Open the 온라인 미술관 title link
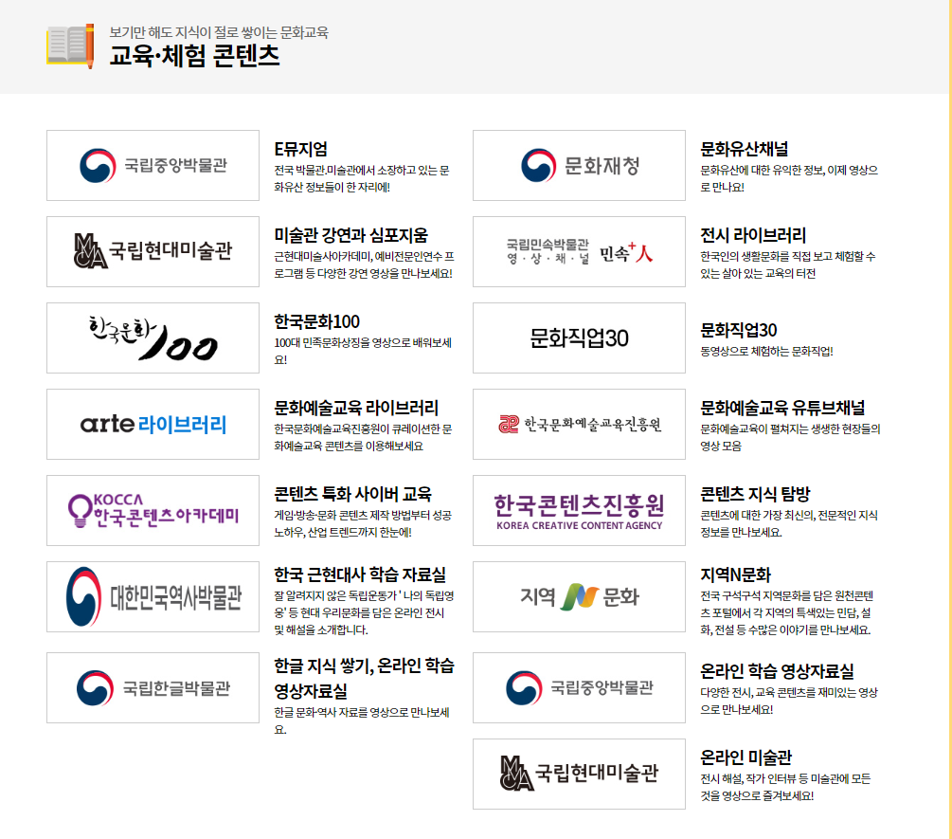The image size is (952, 839). click(746, 757)
